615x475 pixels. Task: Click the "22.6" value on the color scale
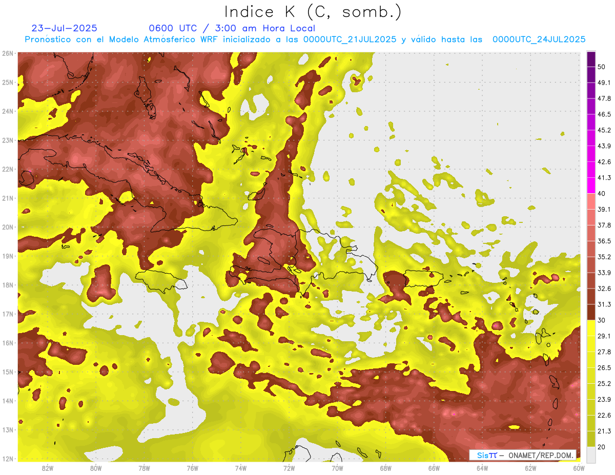tap(604, 416)
